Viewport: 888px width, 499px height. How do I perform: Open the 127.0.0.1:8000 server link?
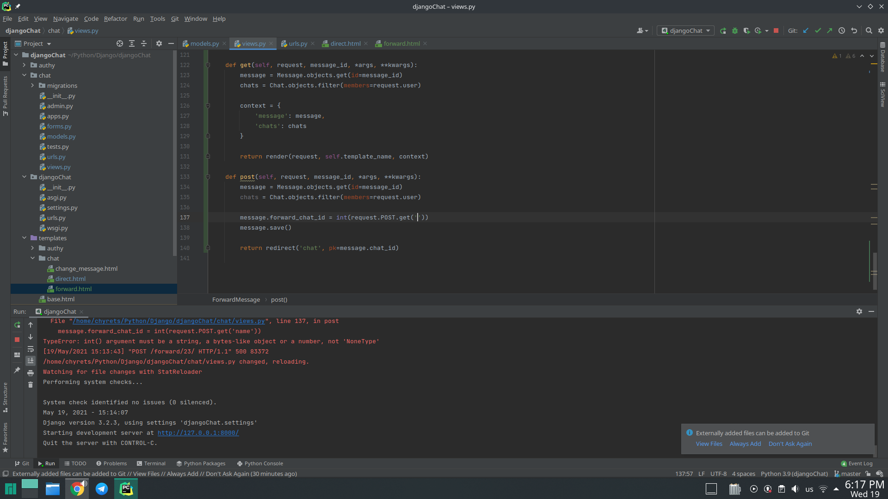pos(198,433)
